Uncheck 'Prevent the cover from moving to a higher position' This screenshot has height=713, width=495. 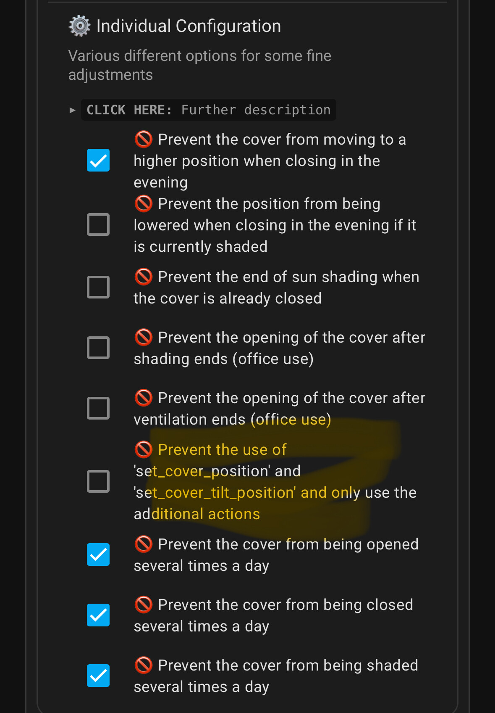(x=98, y=160)
